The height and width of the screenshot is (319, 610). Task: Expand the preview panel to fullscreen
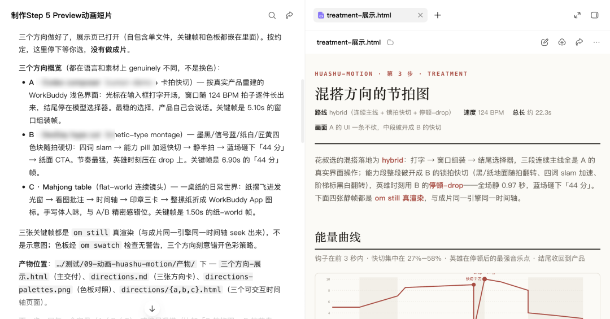point(577,15)
